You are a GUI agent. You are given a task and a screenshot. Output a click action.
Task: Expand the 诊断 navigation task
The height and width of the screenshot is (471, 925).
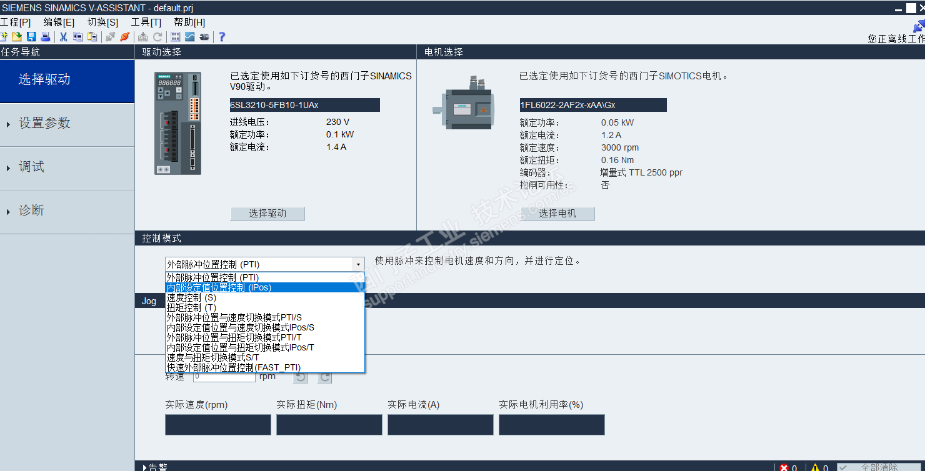tap(67, 211)
